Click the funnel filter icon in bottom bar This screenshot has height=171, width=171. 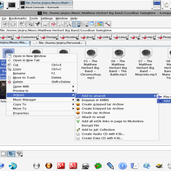(x=19, y=154)
